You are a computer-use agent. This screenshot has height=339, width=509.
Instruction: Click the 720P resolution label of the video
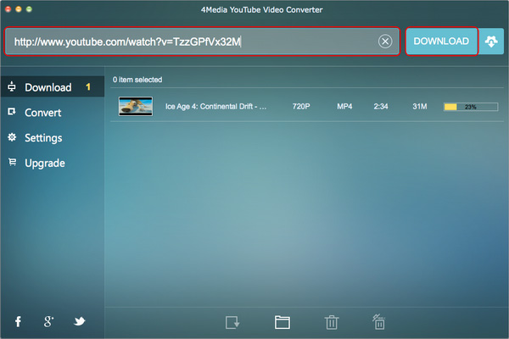point(300,107)
